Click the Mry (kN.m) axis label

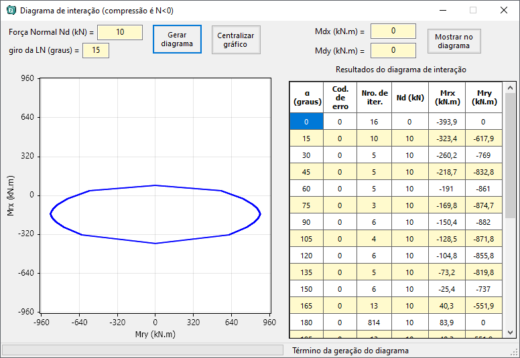tap(155, 334)
